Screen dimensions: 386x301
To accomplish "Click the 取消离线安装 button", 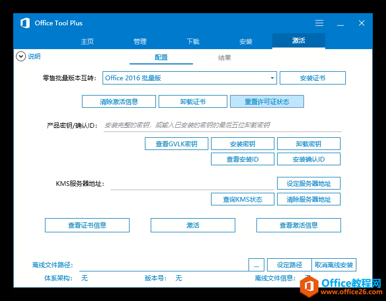I will (334, 265).
